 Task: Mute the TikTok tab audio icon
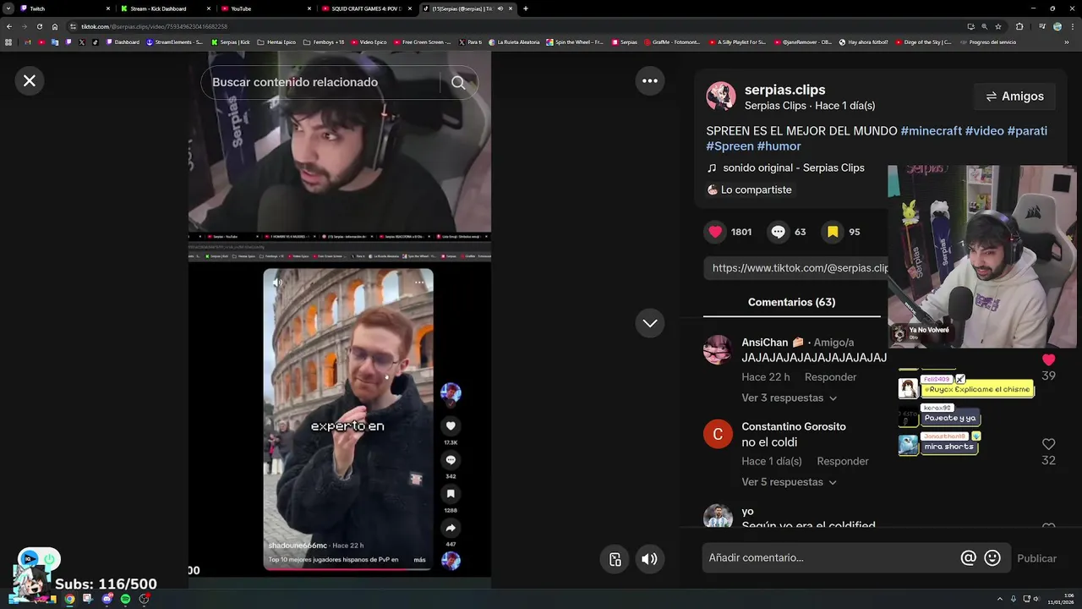pyautogui.click(x=500, y=8)
